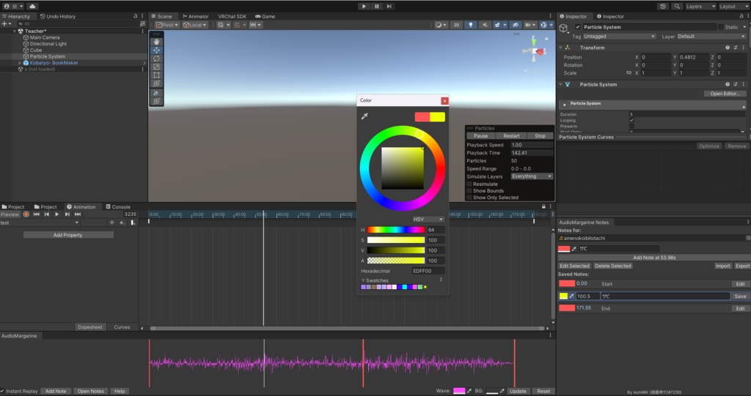
Task: Enable Show Only Selected checkbox
Action: [x=469, y=198]
